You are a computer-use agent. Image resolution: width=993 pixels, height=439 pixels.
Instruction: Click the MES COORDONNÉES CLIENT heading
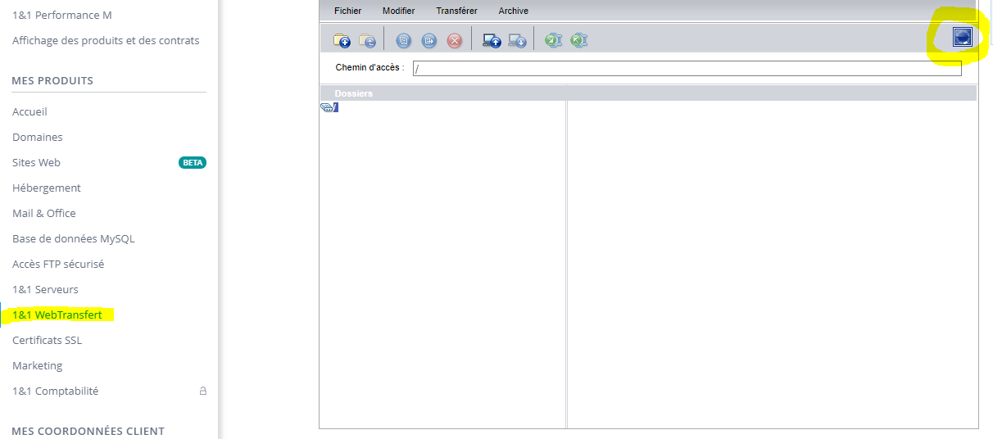(88, 431)
